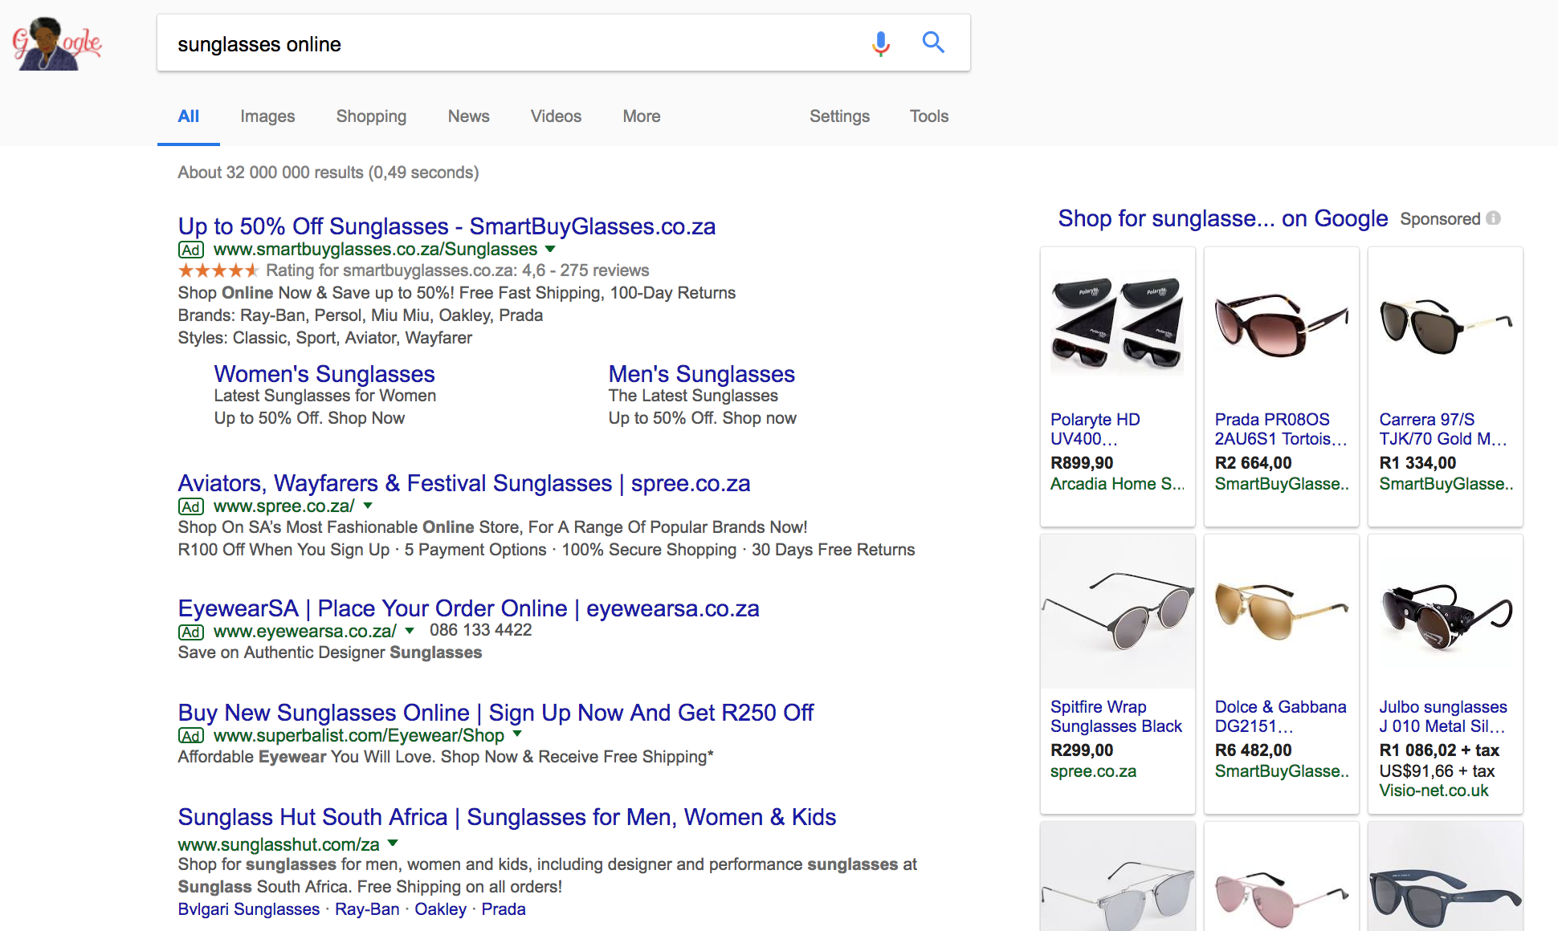The image size is (1558, 931).
Task: Click the 086 133 4422 phone number
Action: click(480, 630)
